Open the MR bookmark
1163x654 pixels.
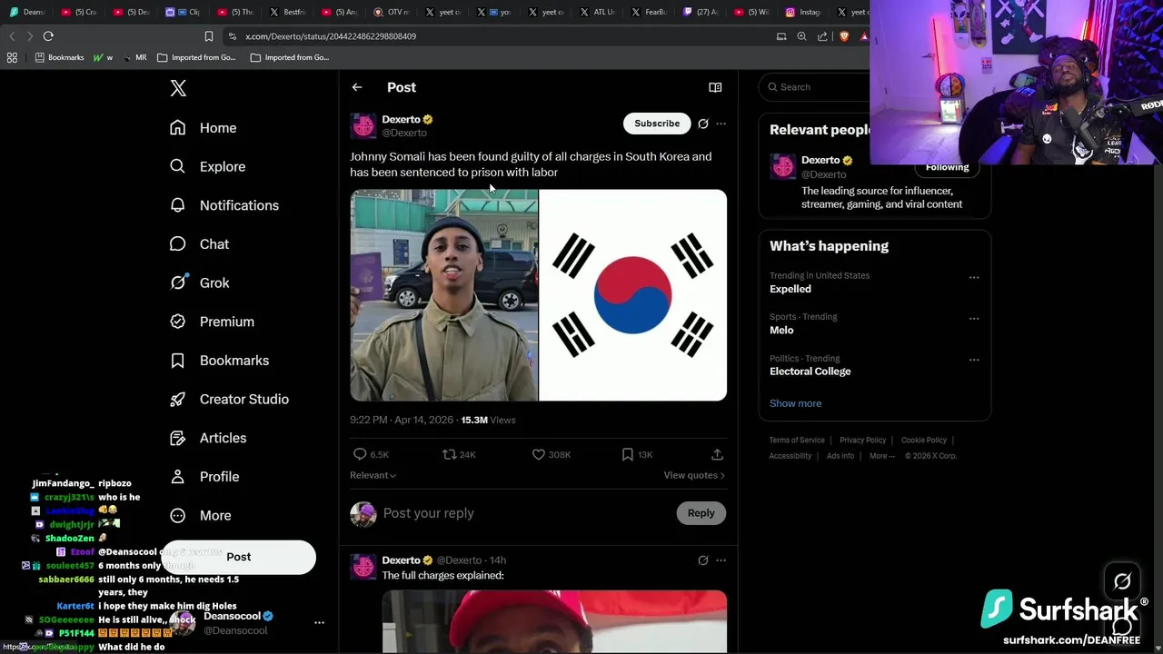[x=134, y=57]
